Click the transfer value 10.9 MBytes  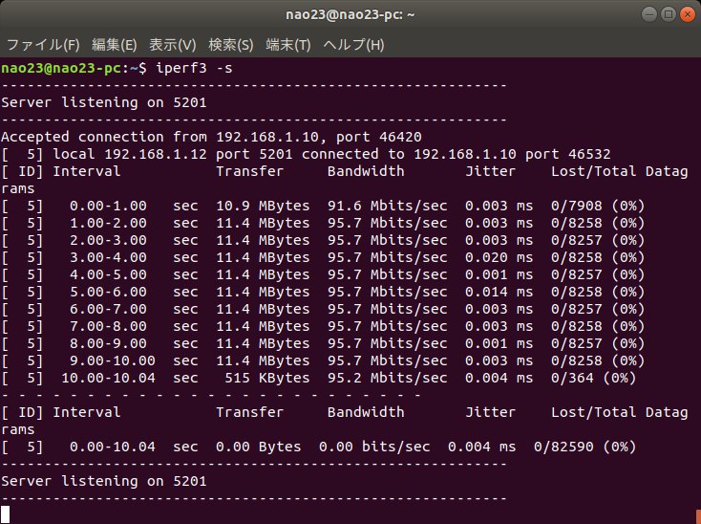coord(263,206)
